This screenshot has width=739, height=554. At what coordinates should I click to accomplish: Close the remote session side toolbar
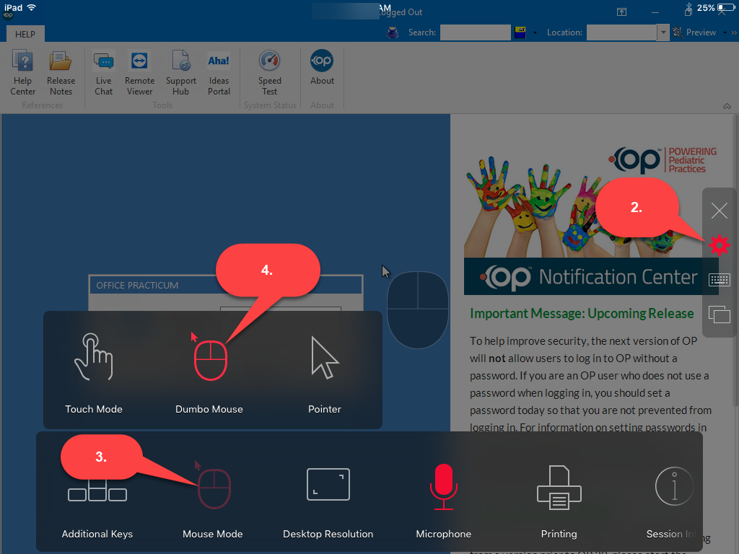(x=720, y=211)
